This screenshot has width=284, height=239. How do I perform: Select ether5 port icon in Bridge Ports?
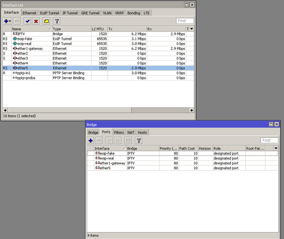point(98,168)
